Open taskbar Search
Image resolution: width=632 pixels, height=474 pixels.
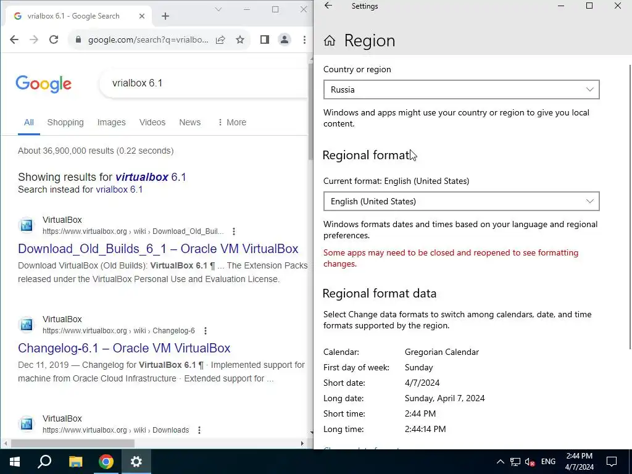tap(44, 462)
